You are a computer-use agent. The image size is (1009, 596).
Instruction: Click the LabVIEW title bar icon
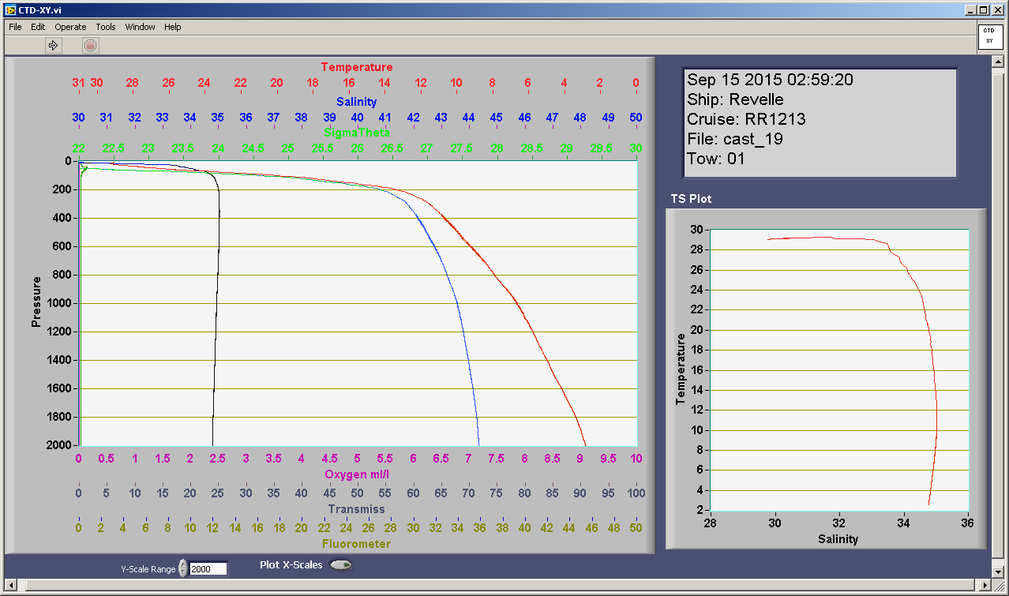10,9
